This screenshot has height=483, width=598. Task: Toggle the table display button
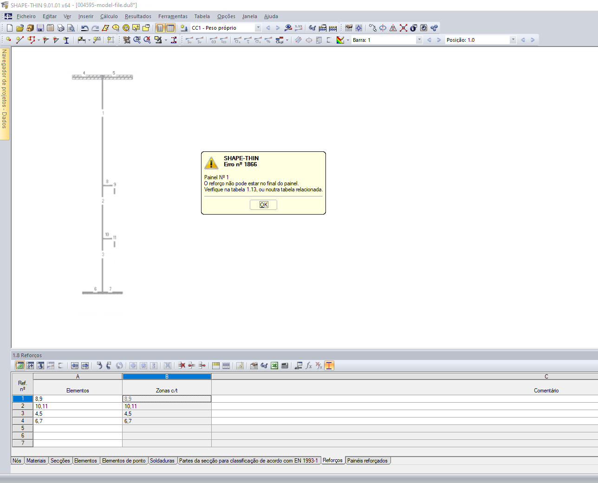click(x=170, y=28)
